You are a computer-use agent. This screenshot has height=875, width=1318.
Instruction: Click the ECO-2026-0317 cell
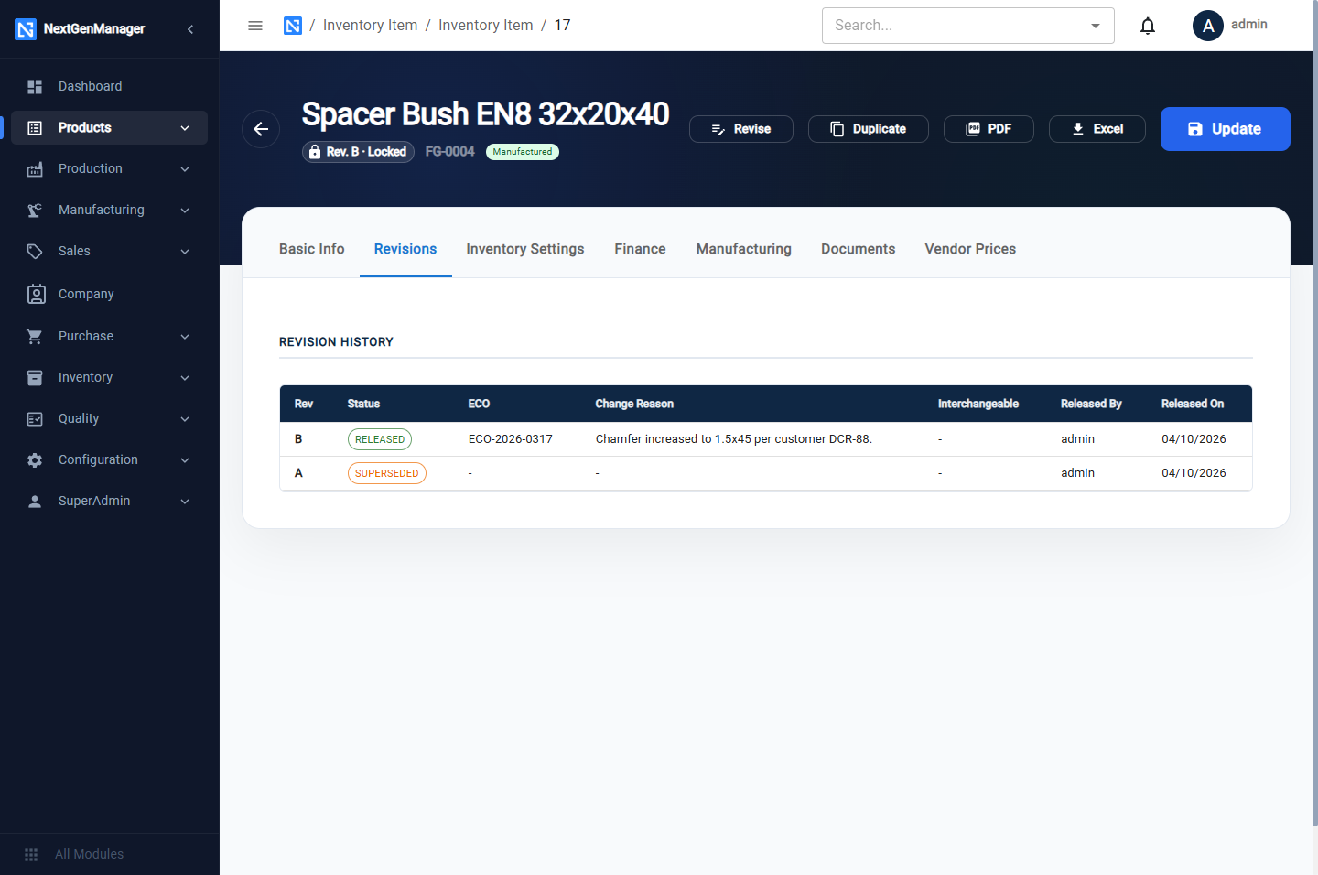click(x=511, y=439)
